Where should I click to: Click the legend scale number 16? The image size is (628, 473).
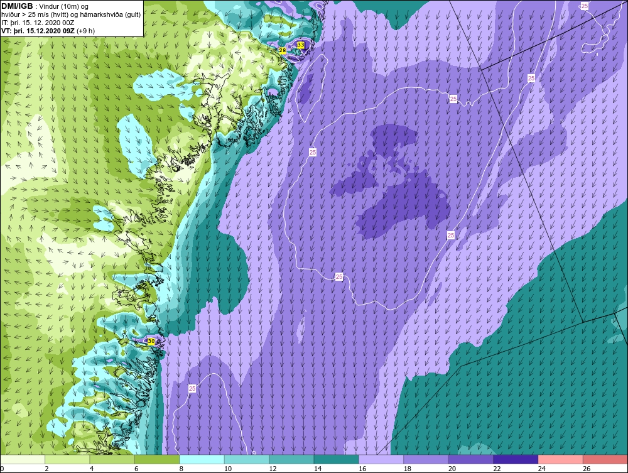(362, 469)
